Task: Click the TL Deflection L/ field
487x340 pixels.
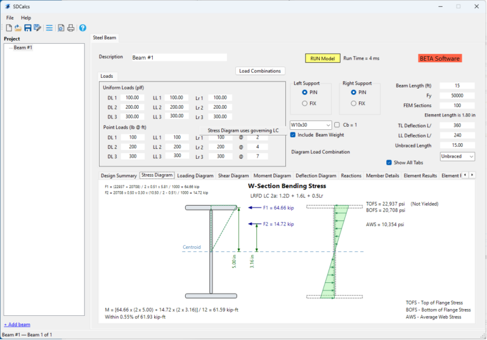Action: pyautogui.click(x=457, y=125)
